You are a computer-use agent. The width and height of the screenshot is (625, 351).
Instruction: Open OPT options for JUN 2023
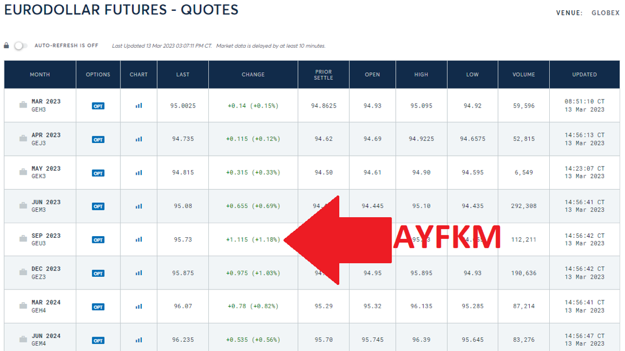point(98,206)
